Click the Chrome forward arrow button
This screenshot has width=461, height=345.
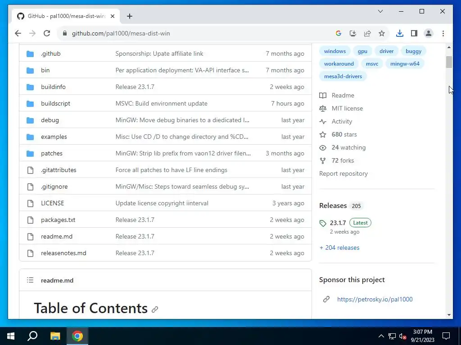(x=32, y=33)
